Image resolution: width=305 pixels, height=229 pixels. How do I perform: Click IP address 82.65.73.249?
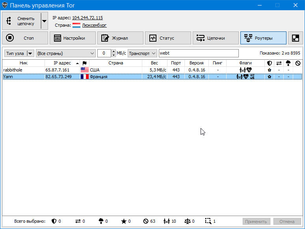[x=59, y=77]
